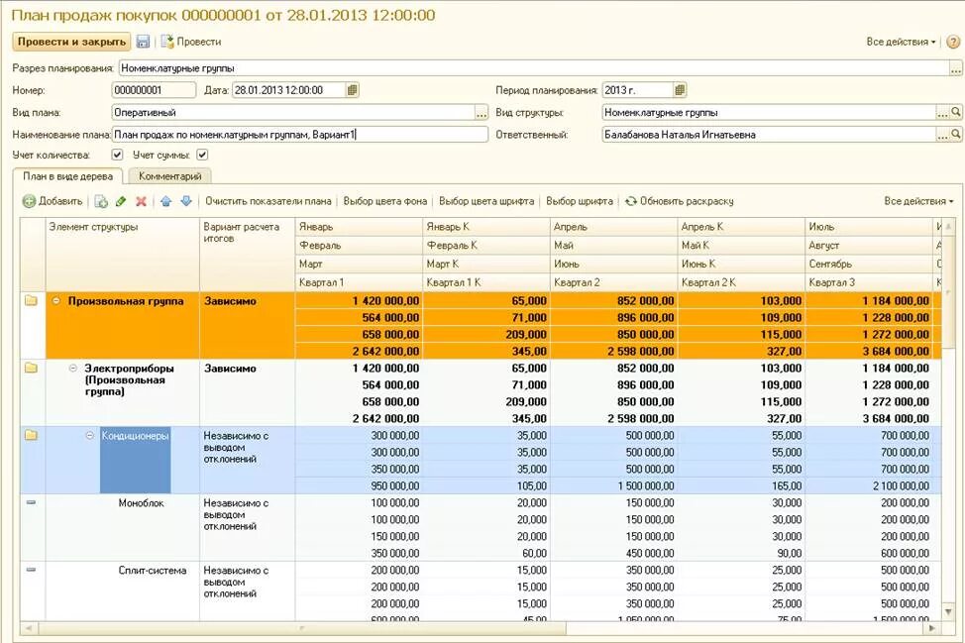Switch to План в виде дерева tab

coord(67,176)
